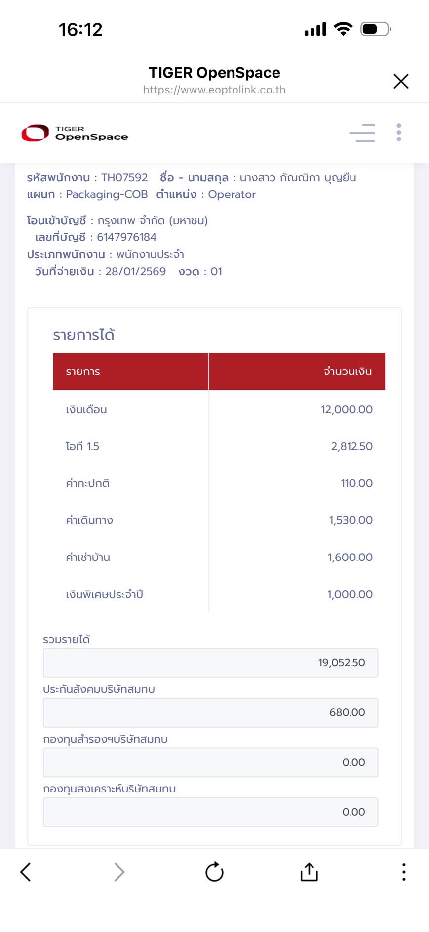Open the hamburger navigation menu
This screenshot has height=932, width=429.
coord(362,133)
